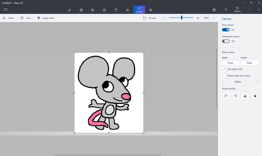This screenshot has width=262, height=156.
Task: Activate the Crop tool
Action: tap(26, 18)
